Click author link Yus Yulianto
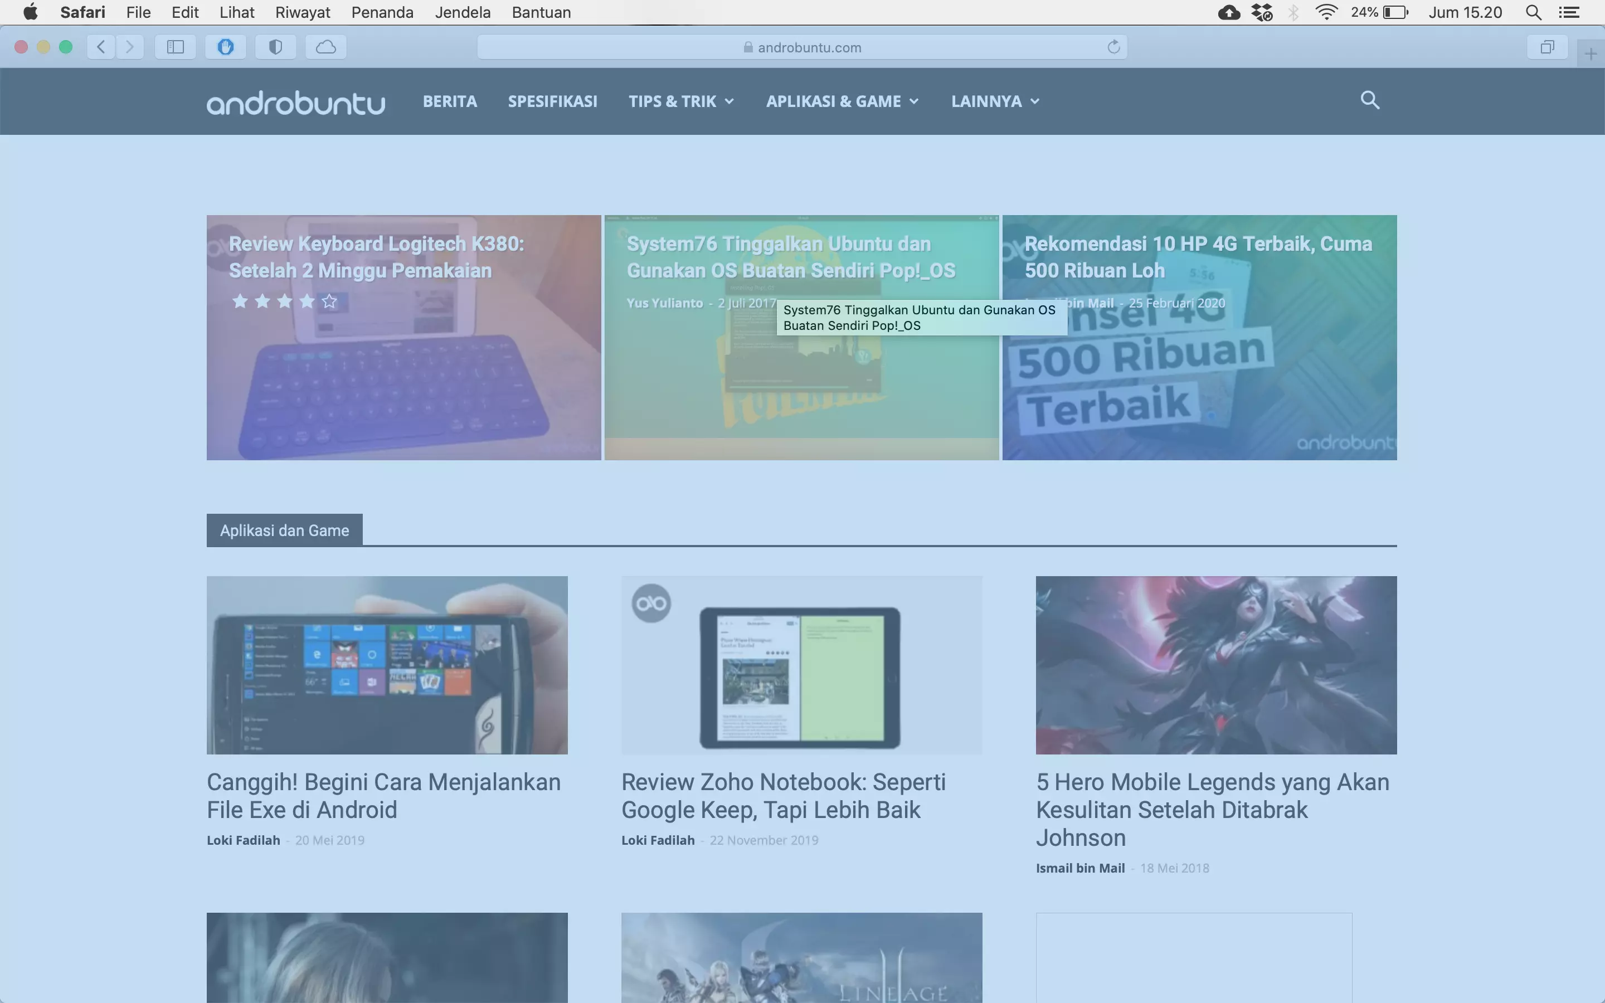This screenshot has width=1605, height=1003. pyautogui.click(x=665, y=303)
